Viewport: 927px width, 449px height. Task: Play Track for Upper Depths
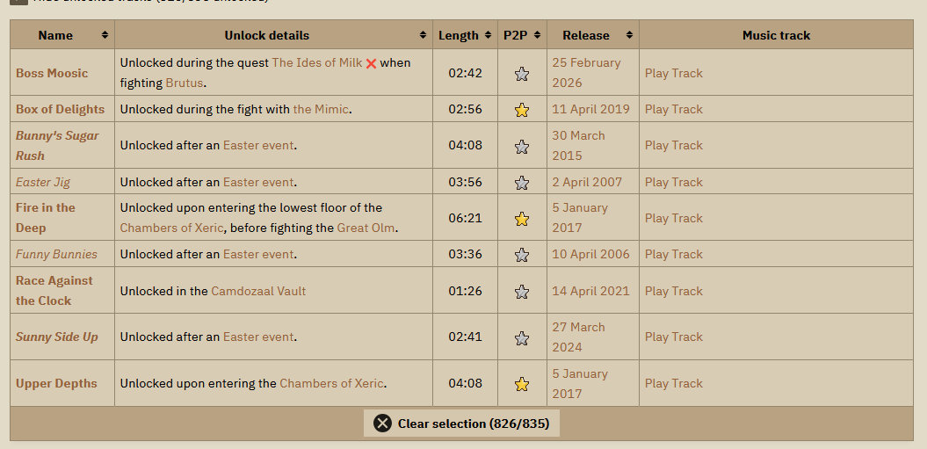pos(673,383)
